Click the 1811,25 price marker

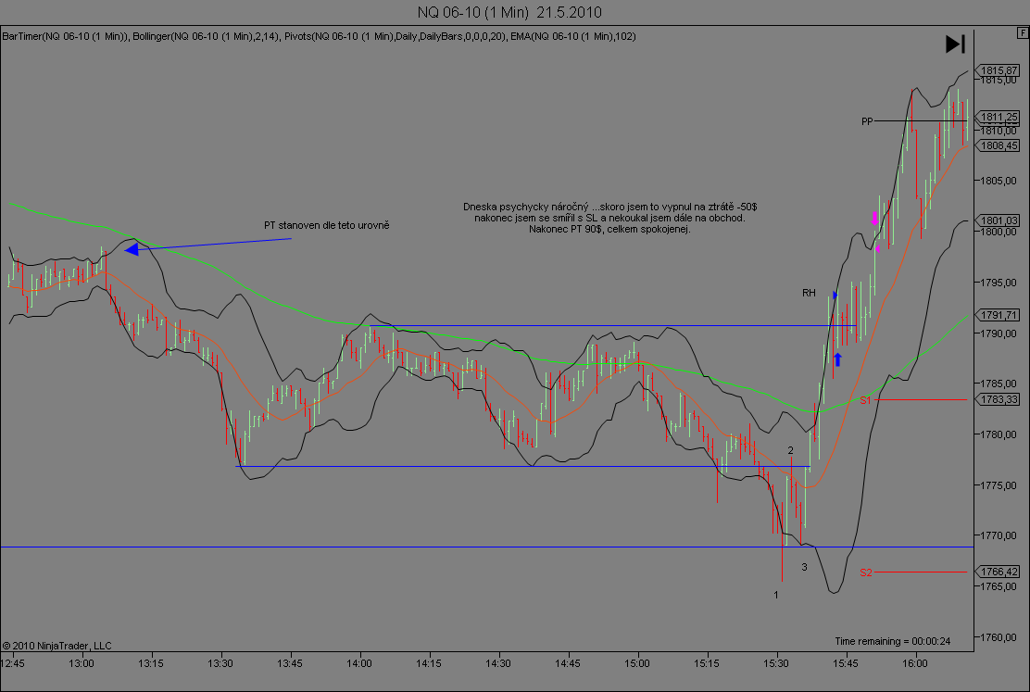pyautogui.click(x=999, y=117)
